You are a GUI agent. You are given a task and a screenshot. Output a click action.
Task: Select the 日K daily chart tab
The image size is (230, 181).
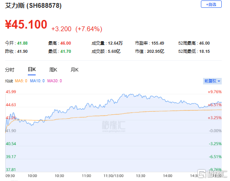click(x=32, y=69)
